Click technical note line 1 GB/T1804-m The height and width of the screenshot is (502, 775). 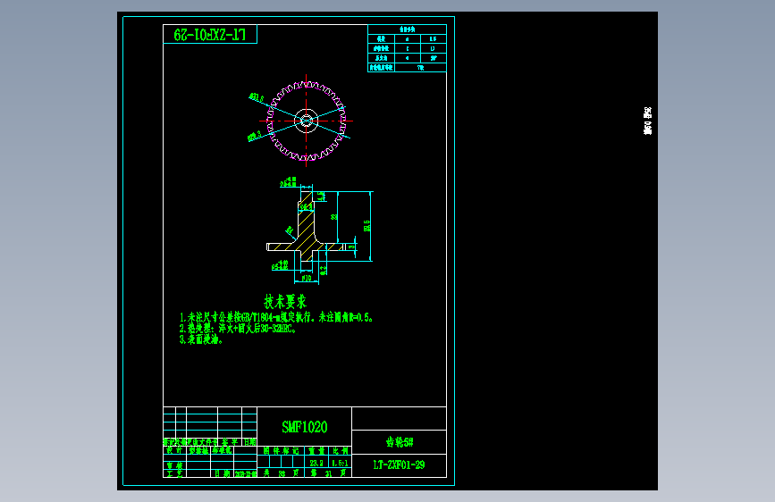point(277,317)
